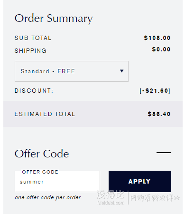Click the small OFFER CODE field label
The image size is (185, 214).
coord(40,172)
